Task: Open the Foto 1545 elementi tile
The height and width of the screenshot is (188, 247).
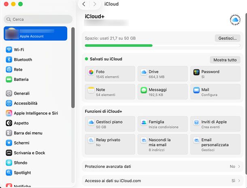Action: pos(110,74)
